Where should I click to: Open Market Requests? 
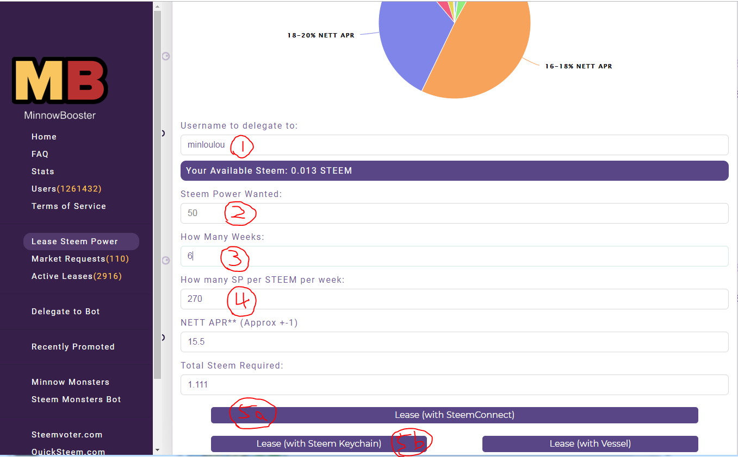coord(80,259)
